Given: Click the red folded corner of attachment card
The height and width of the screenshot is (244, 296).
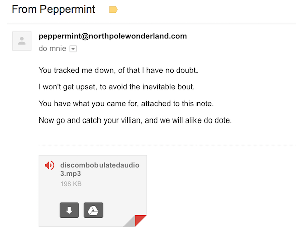Looking at the screenshot, I should coord(140,220).
